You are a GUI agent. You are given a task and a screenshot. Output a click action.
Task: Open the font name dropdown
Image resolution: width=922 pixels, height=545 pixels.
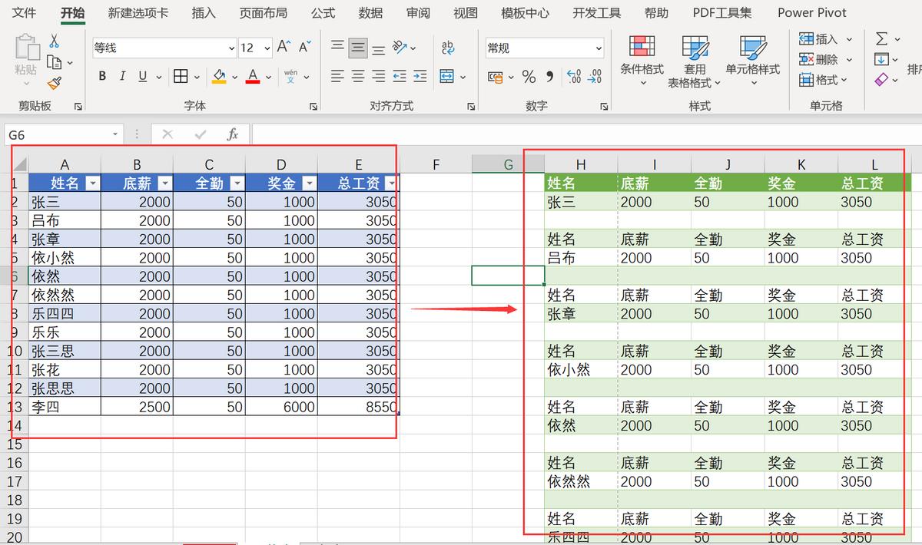[x=230, y=48]
